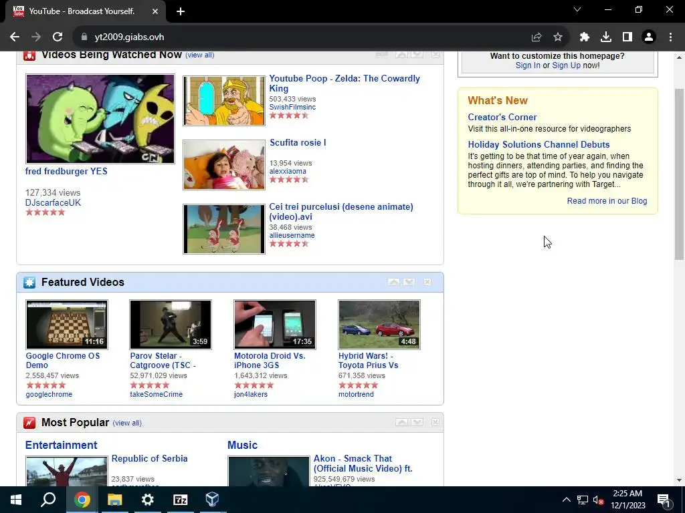Visit googlechrome channel
The image size is (685, 513).
[x=49, y=394]
